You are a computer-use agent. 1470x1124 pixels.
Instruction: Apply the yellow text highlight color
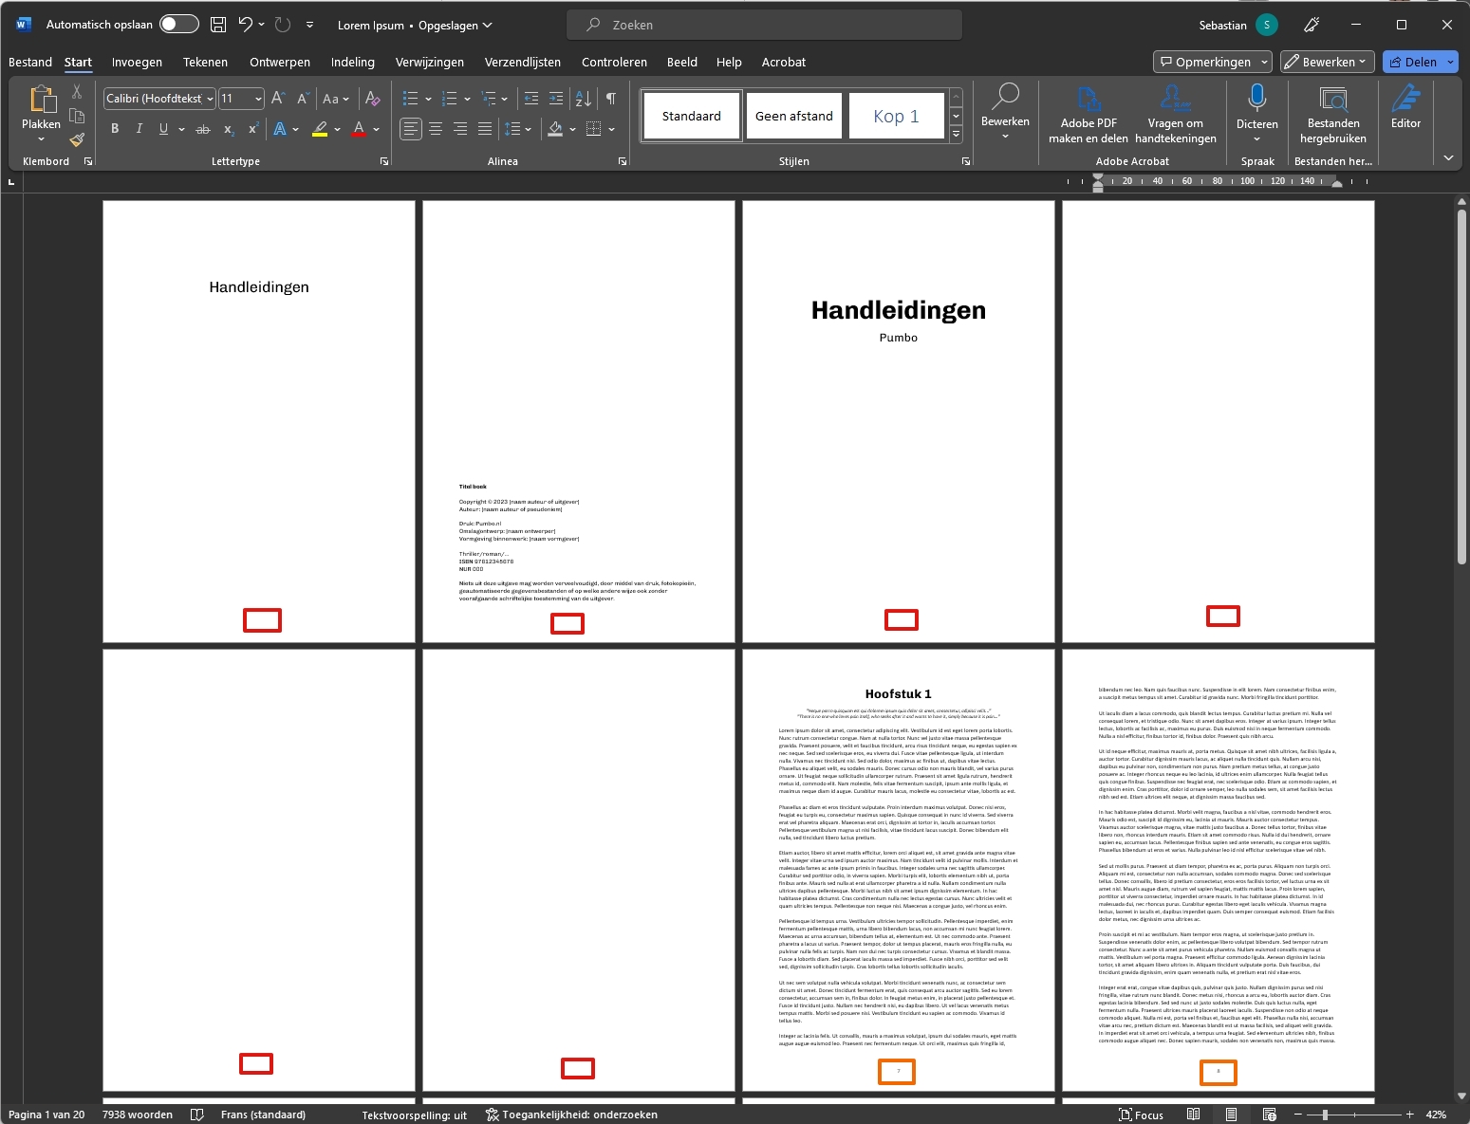[x=320, y=128]
